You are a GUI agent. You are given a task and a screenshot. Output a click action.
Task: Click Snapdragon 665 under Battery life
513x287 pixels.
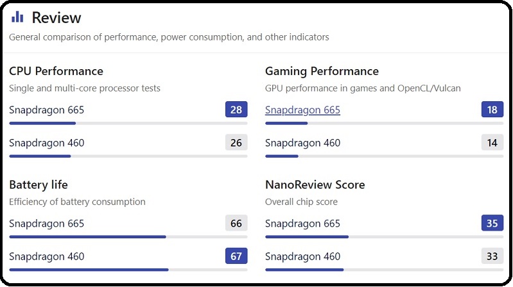(x=47, y=224)
